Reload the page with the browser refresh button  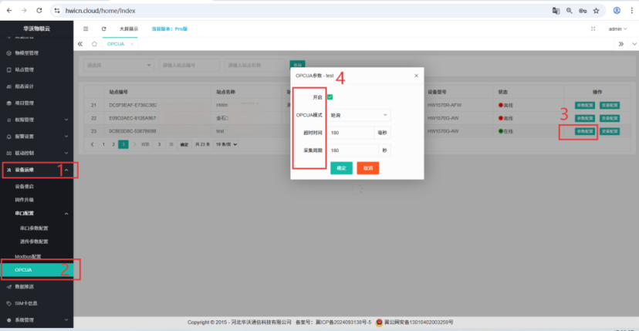pos(39,11)
